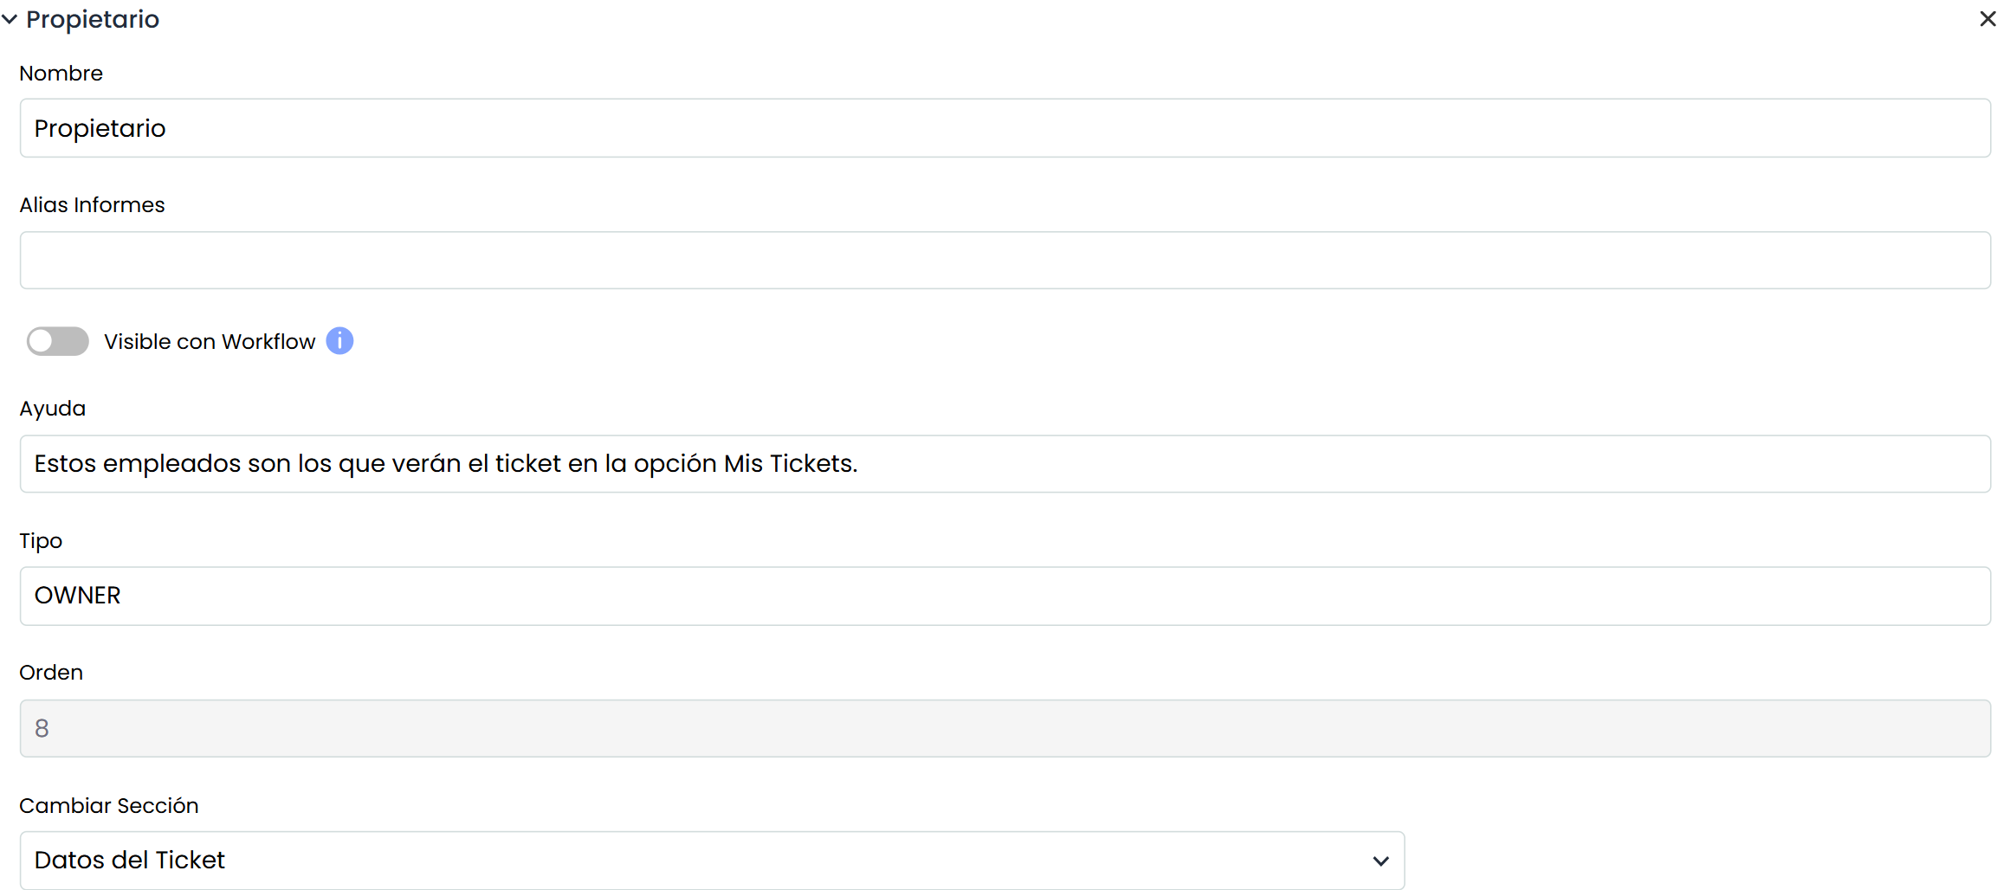Click the Orden label

51,673
